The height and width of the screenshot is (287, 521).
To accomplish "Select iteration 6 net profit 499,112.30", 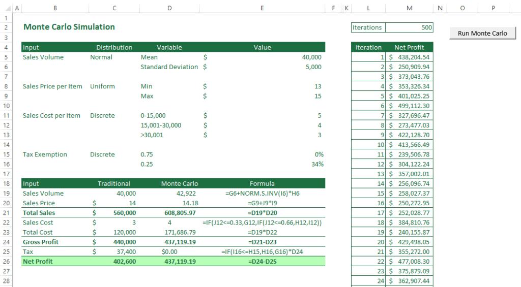I will coord(409,106).
